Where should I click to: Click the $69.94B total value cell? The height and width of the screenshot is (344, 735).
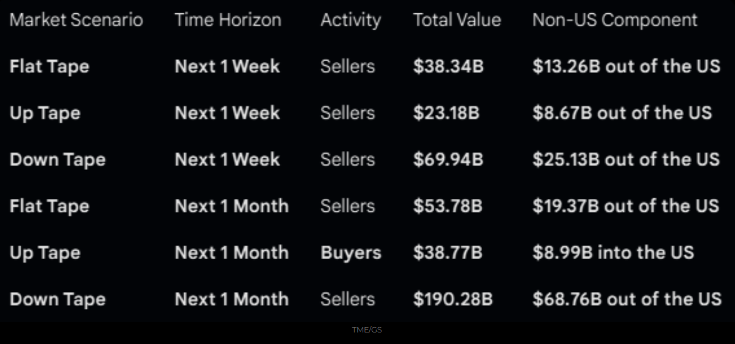(448, 160)
